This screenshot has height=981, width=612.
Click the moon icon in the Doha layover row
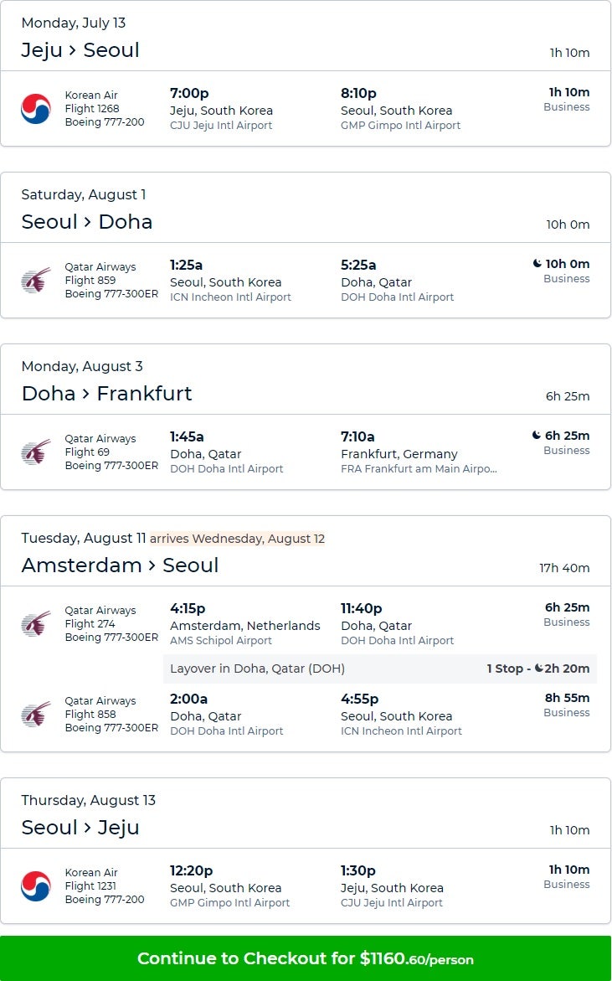click(549, 669)
